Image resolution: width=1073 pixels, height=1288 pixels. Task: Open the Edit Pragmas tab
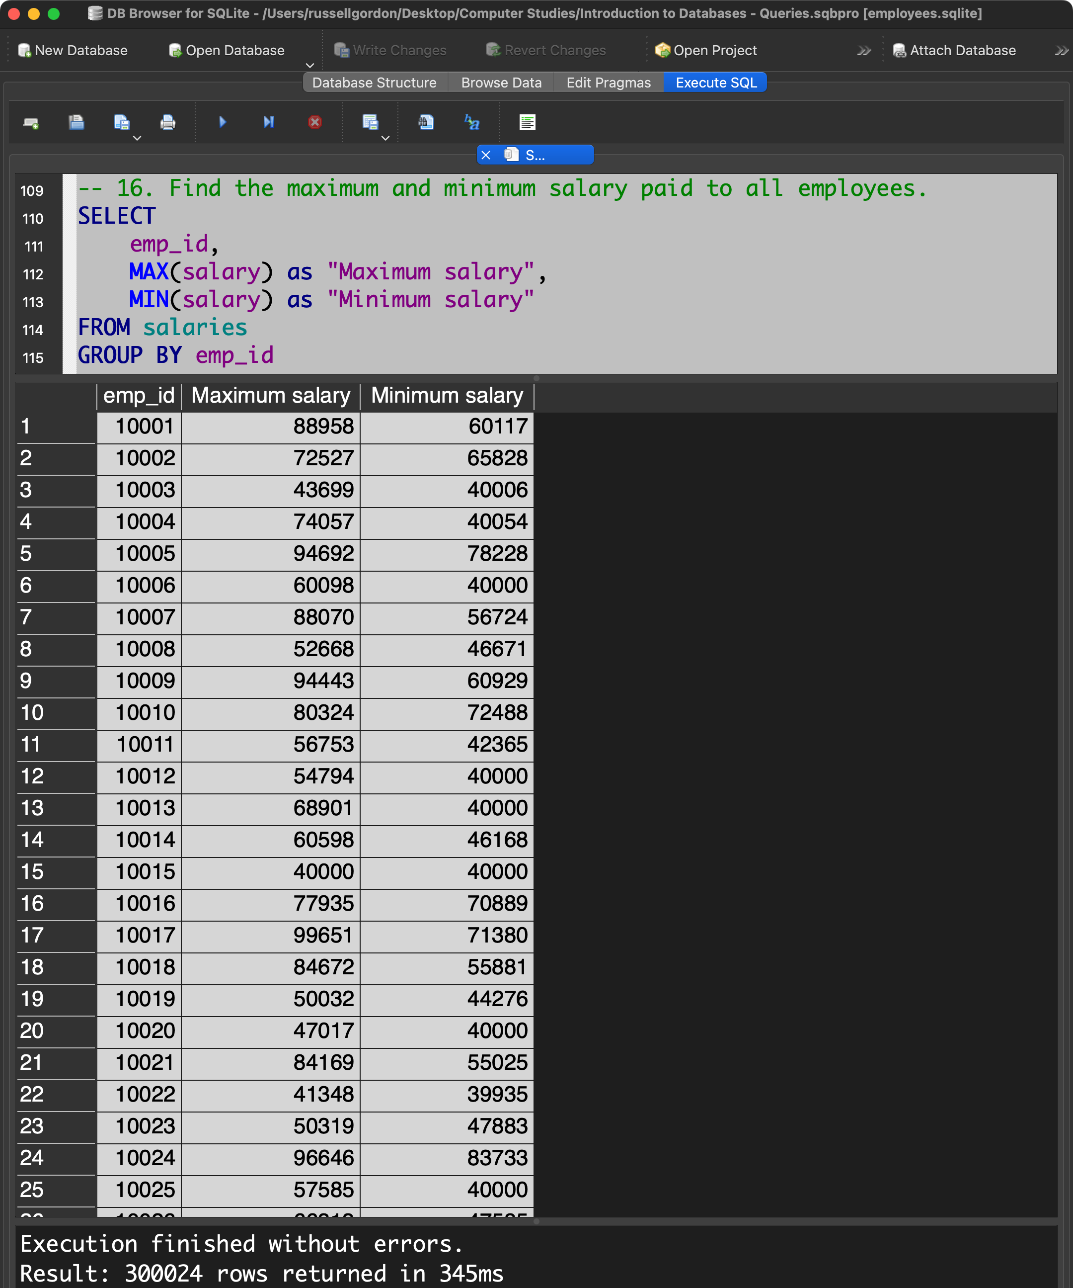(x=608, y=83)
